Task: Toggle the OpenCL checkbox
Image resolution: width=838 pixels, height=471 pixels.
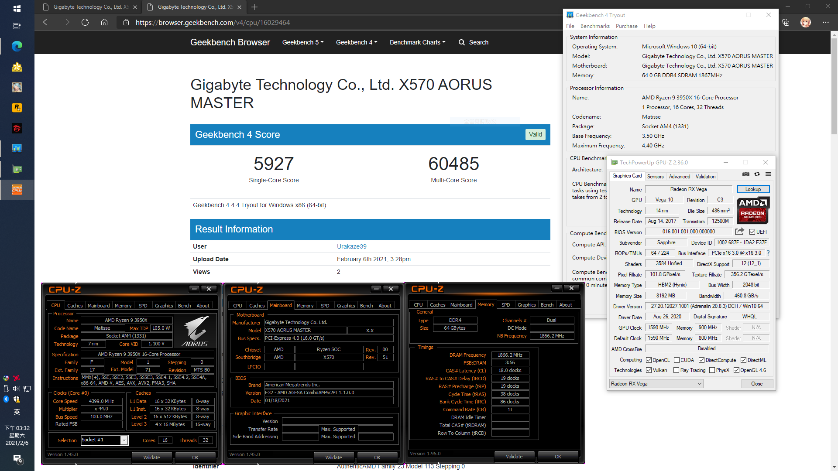Action: (x=649, y=360)
